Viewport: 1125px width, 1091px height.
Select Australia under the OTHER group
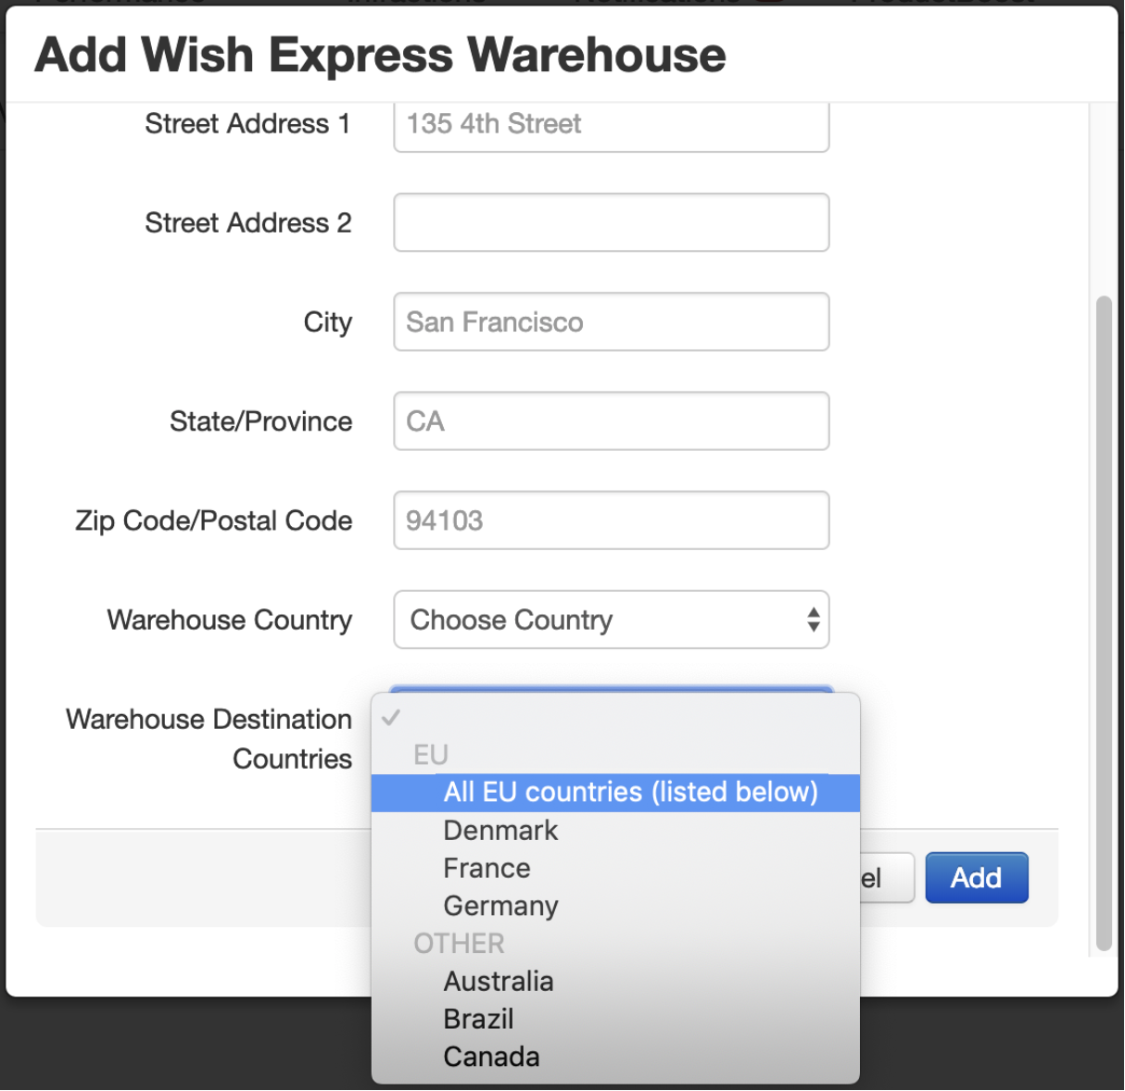(x=499, y=981)
